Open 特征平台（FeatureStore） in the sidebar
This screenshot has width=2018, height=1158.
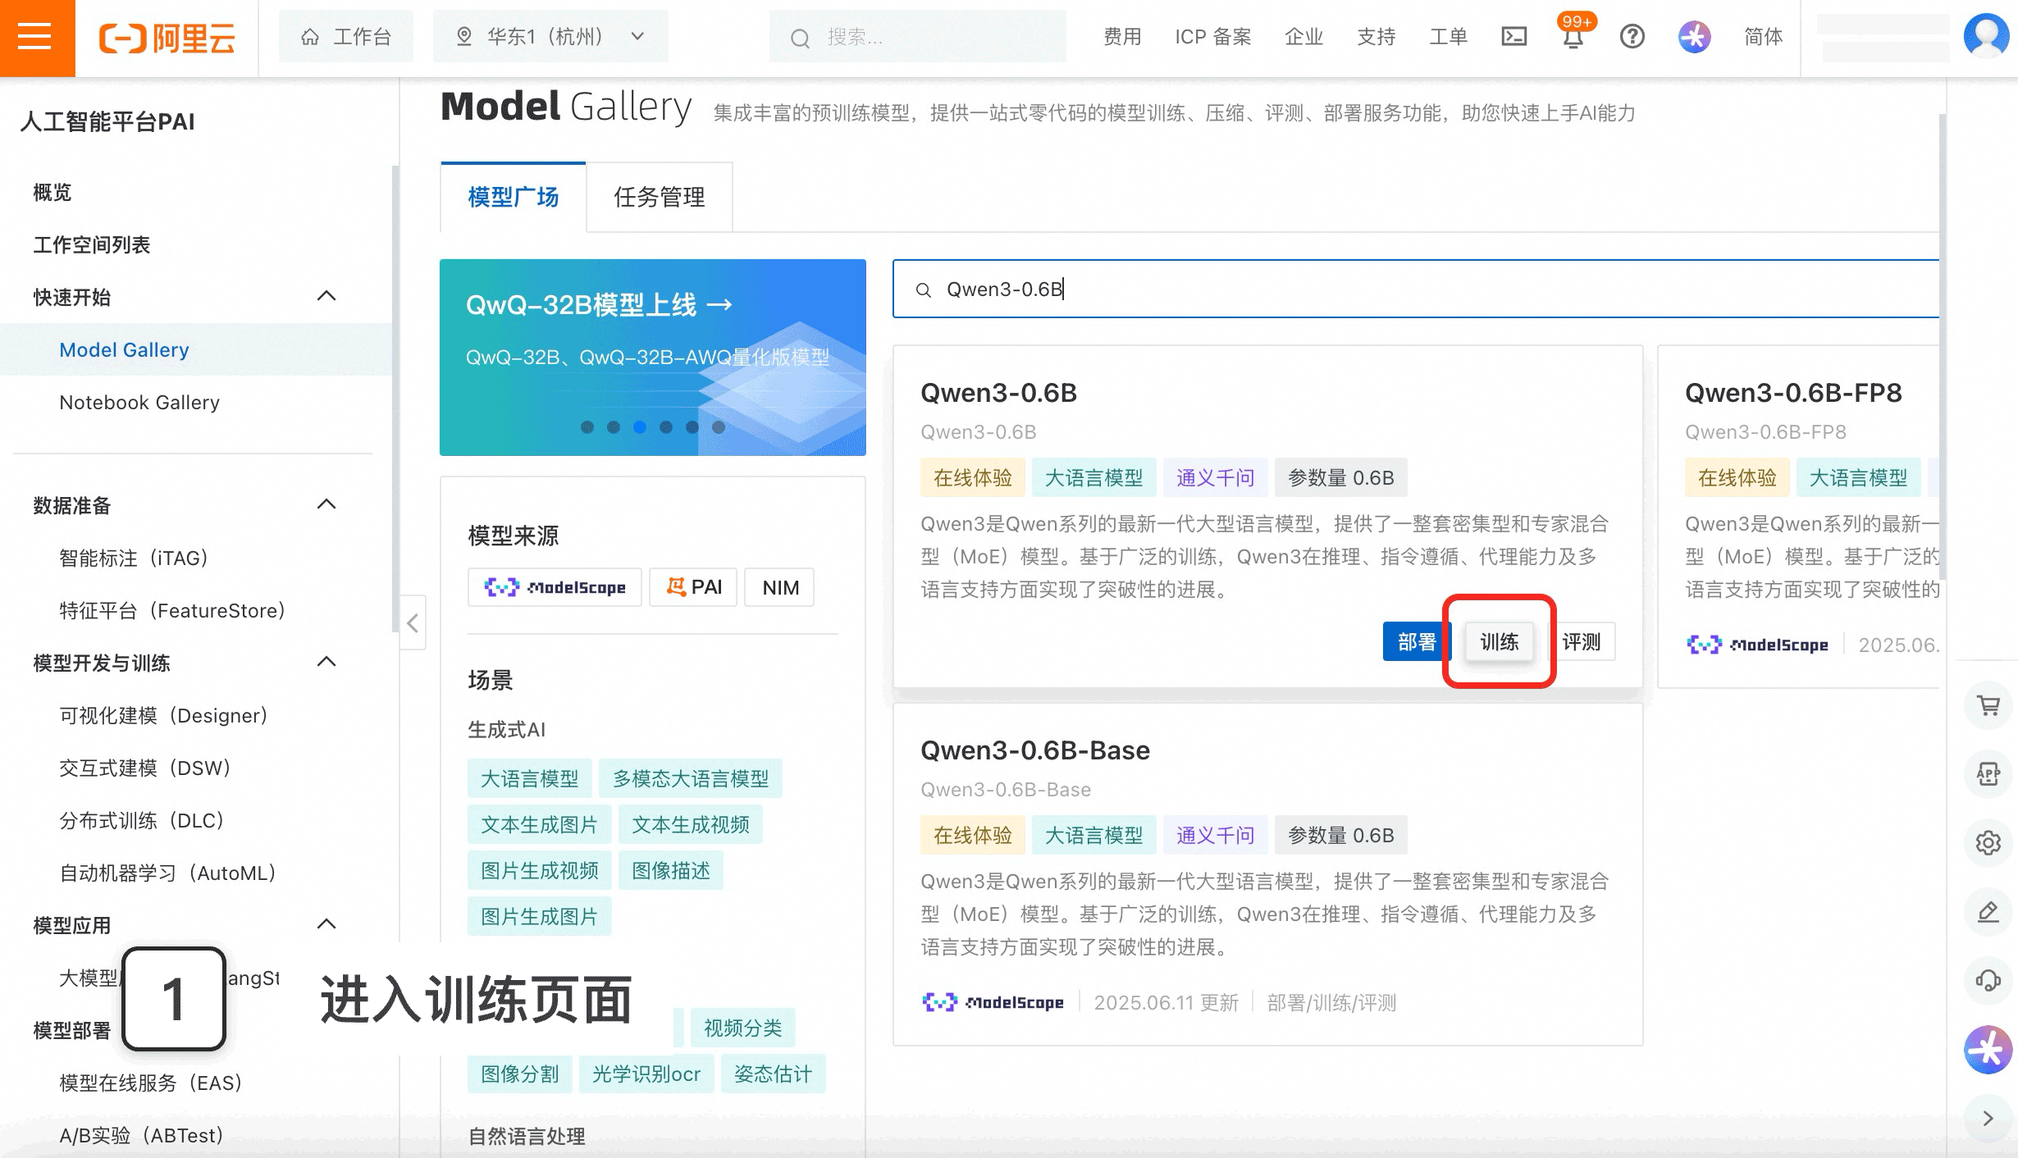[173, 610]
